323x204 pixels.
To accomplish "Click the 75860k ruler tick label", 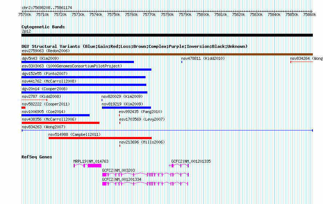I will [310, 15].
